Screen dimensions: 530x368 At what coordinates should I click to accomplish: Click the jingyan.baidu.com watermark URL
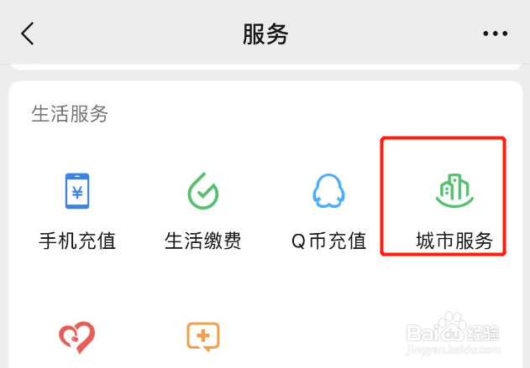[x=453, y=349]
